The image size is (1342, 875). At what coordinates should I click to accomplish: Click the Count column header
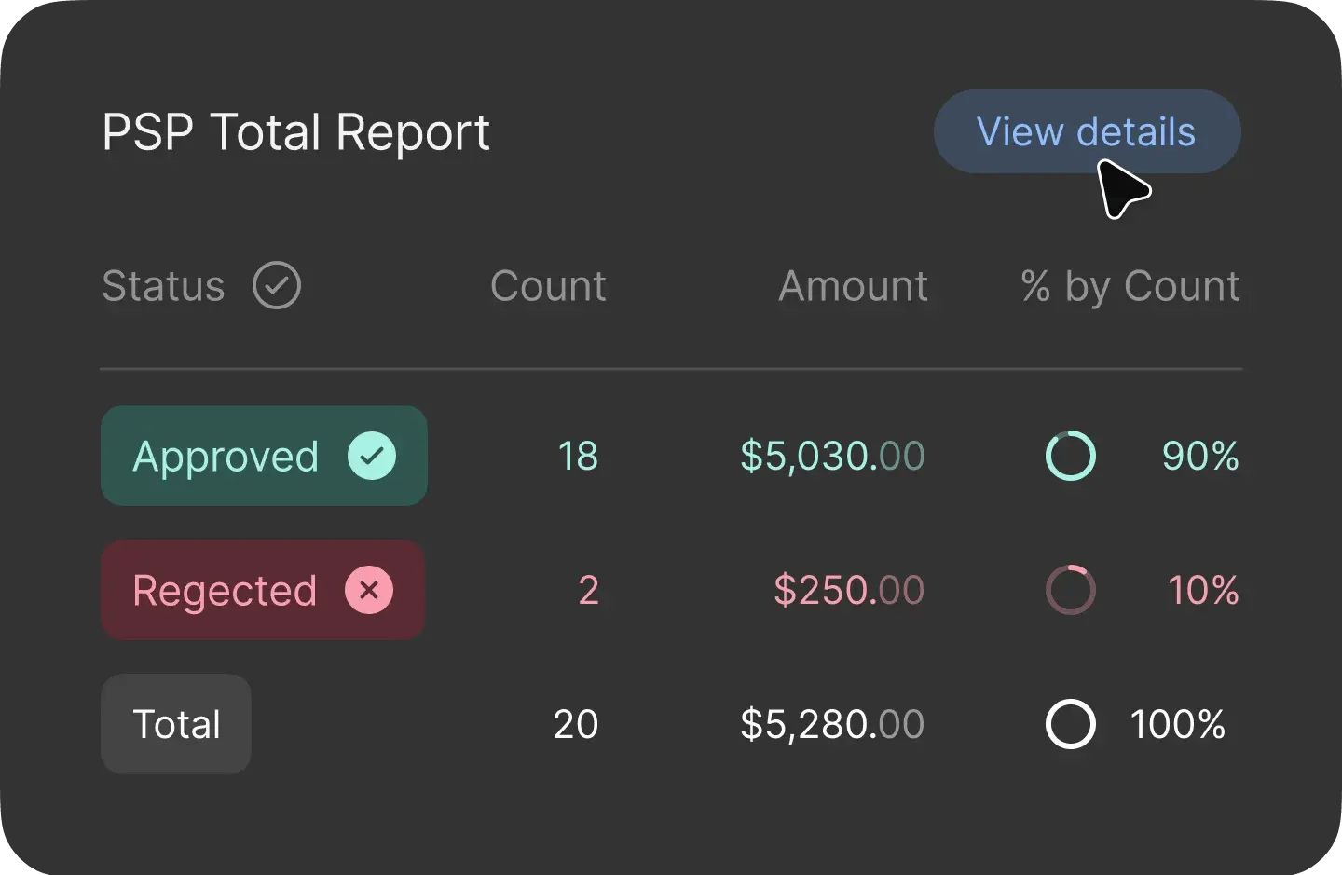pyautogui.click(x=548, y=286)
